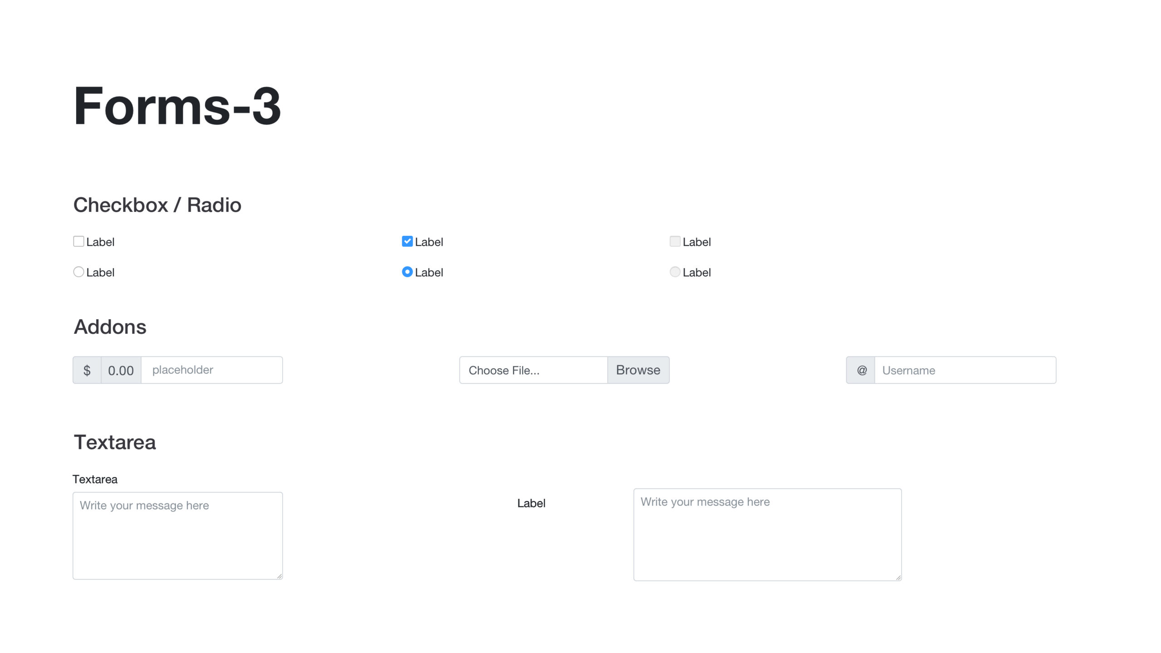1161x653 pixels.
Task: Select the active blue radio button
Action: (x=406, y=272)
